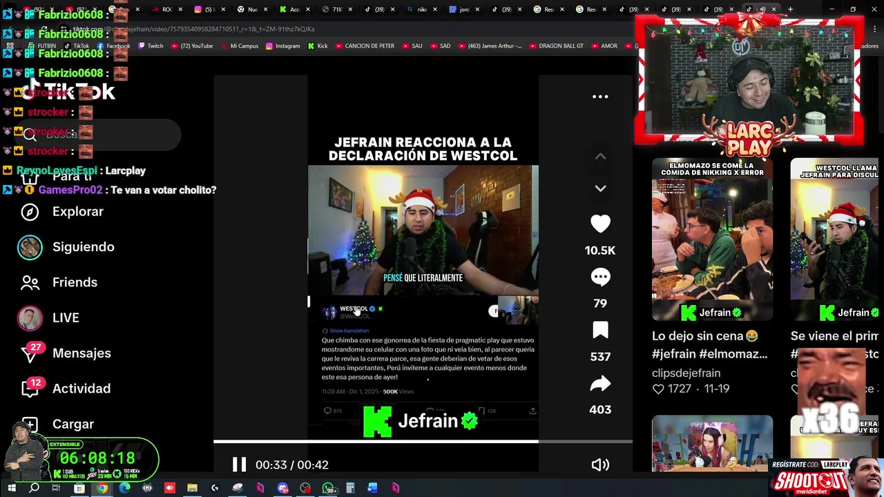Screen dimensions: 884x497
Task: Open WhatsApp from the taskbar
Action: tap(328, 489)
